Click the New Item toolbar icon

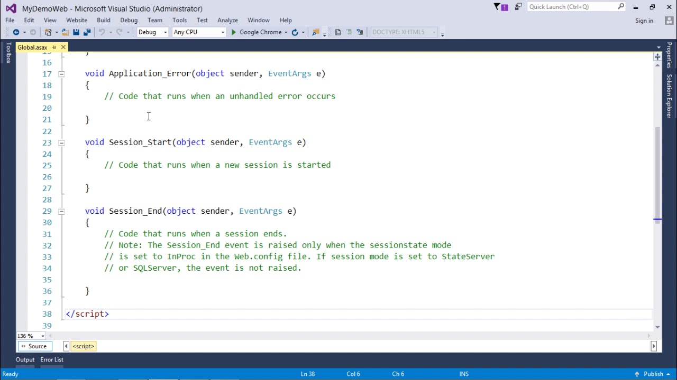tap(48, 32)
